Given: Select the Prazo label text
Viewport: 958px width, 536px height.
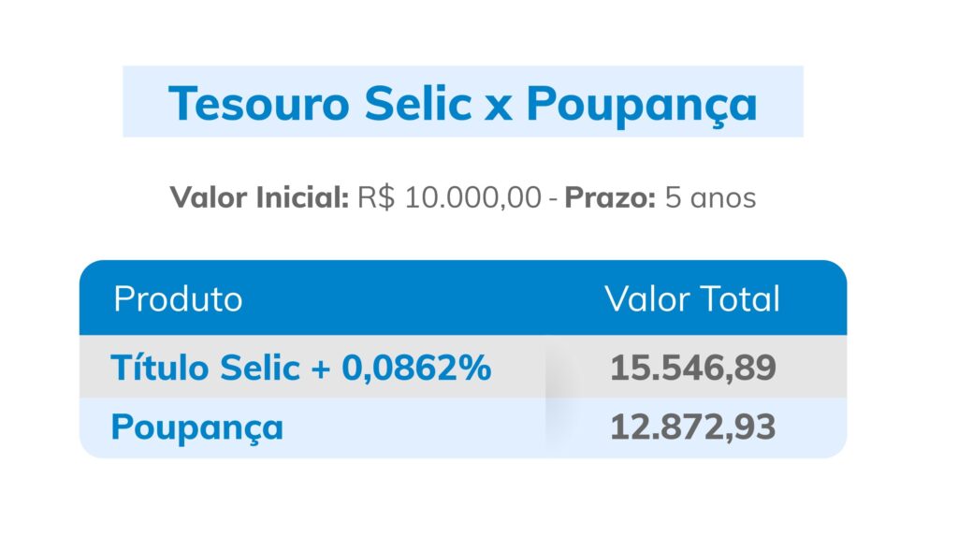Looking at the screenshot, I should pyautogui.click(x=610, y=197).
